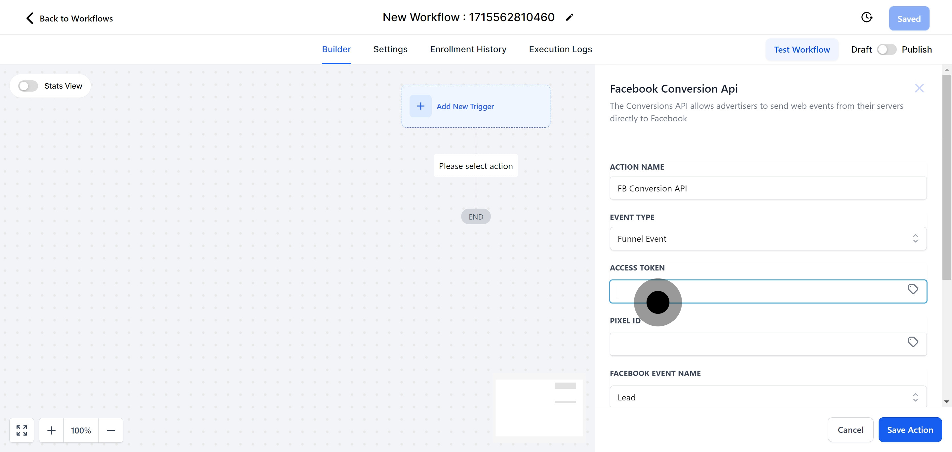Switch to the Settings tab

(x=390, y=50)
